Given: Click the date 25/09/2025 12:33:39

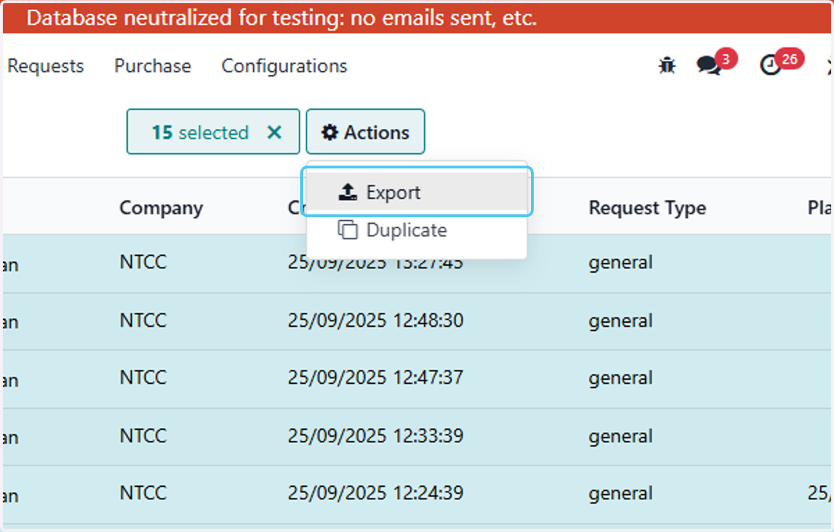Looking at the screenshot, I should pyautogui.click(x=375, y=436).
